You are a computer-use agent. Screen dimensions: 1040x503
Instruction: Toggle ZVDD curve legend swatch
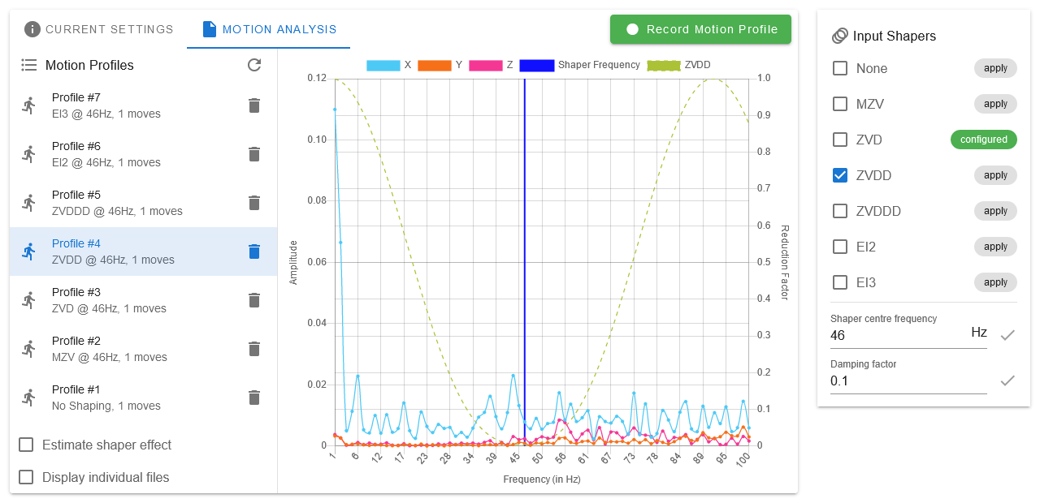pyautogui.click(x=664, y=65)
